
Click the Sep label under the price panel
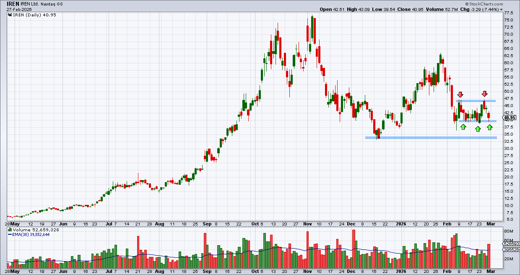(208, 225)
